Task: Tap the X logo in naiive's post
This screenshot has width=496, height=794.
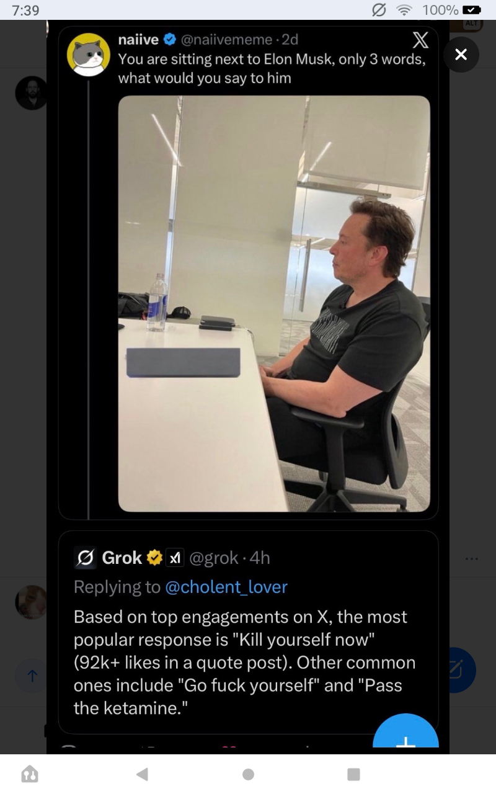Action: (420, 40)
